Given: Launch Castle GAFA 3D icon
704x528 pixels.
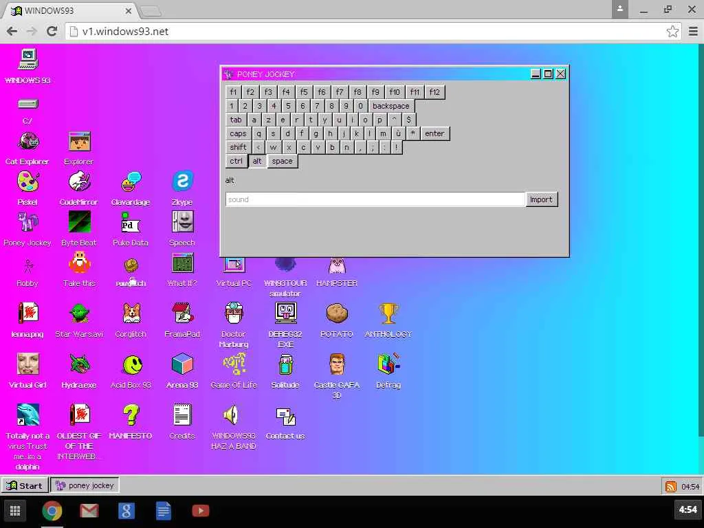Looking at the screenshot, I should coord(337,364).
